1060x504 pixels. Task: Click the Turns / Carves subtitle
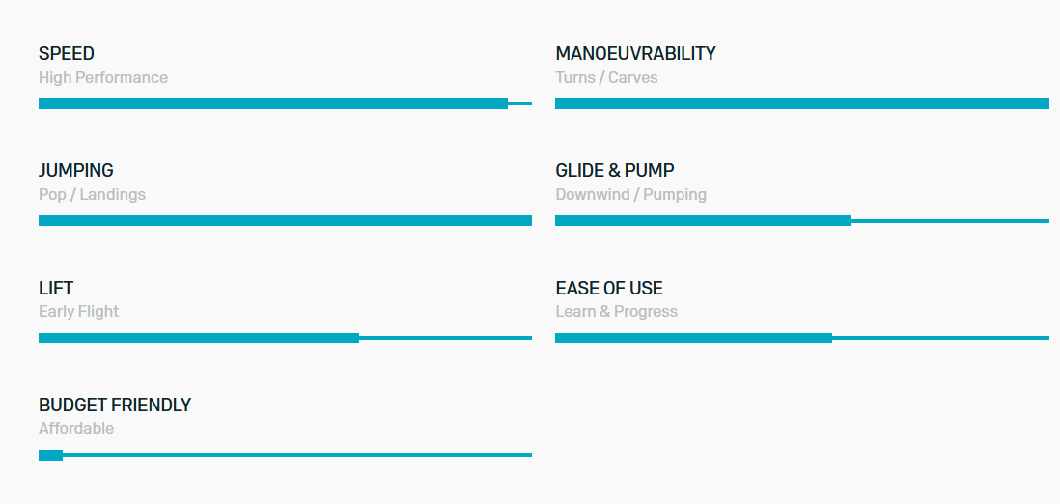[x=606, y=78]
